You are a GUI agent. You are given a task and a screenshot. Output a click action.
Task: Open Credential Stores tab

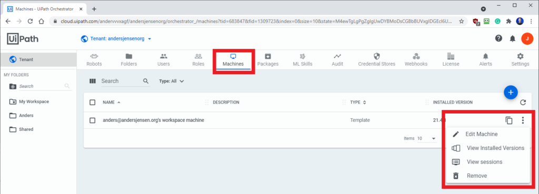377,60
